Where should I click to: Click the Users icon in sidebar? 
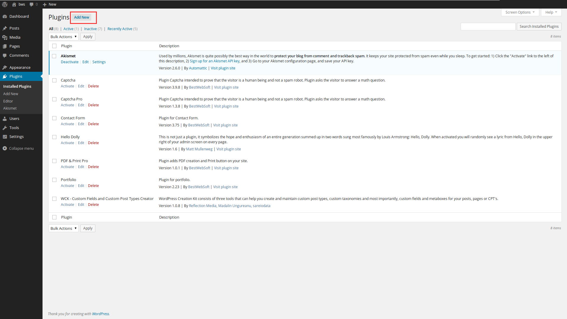pyautogui.click(x=5, y=118)
